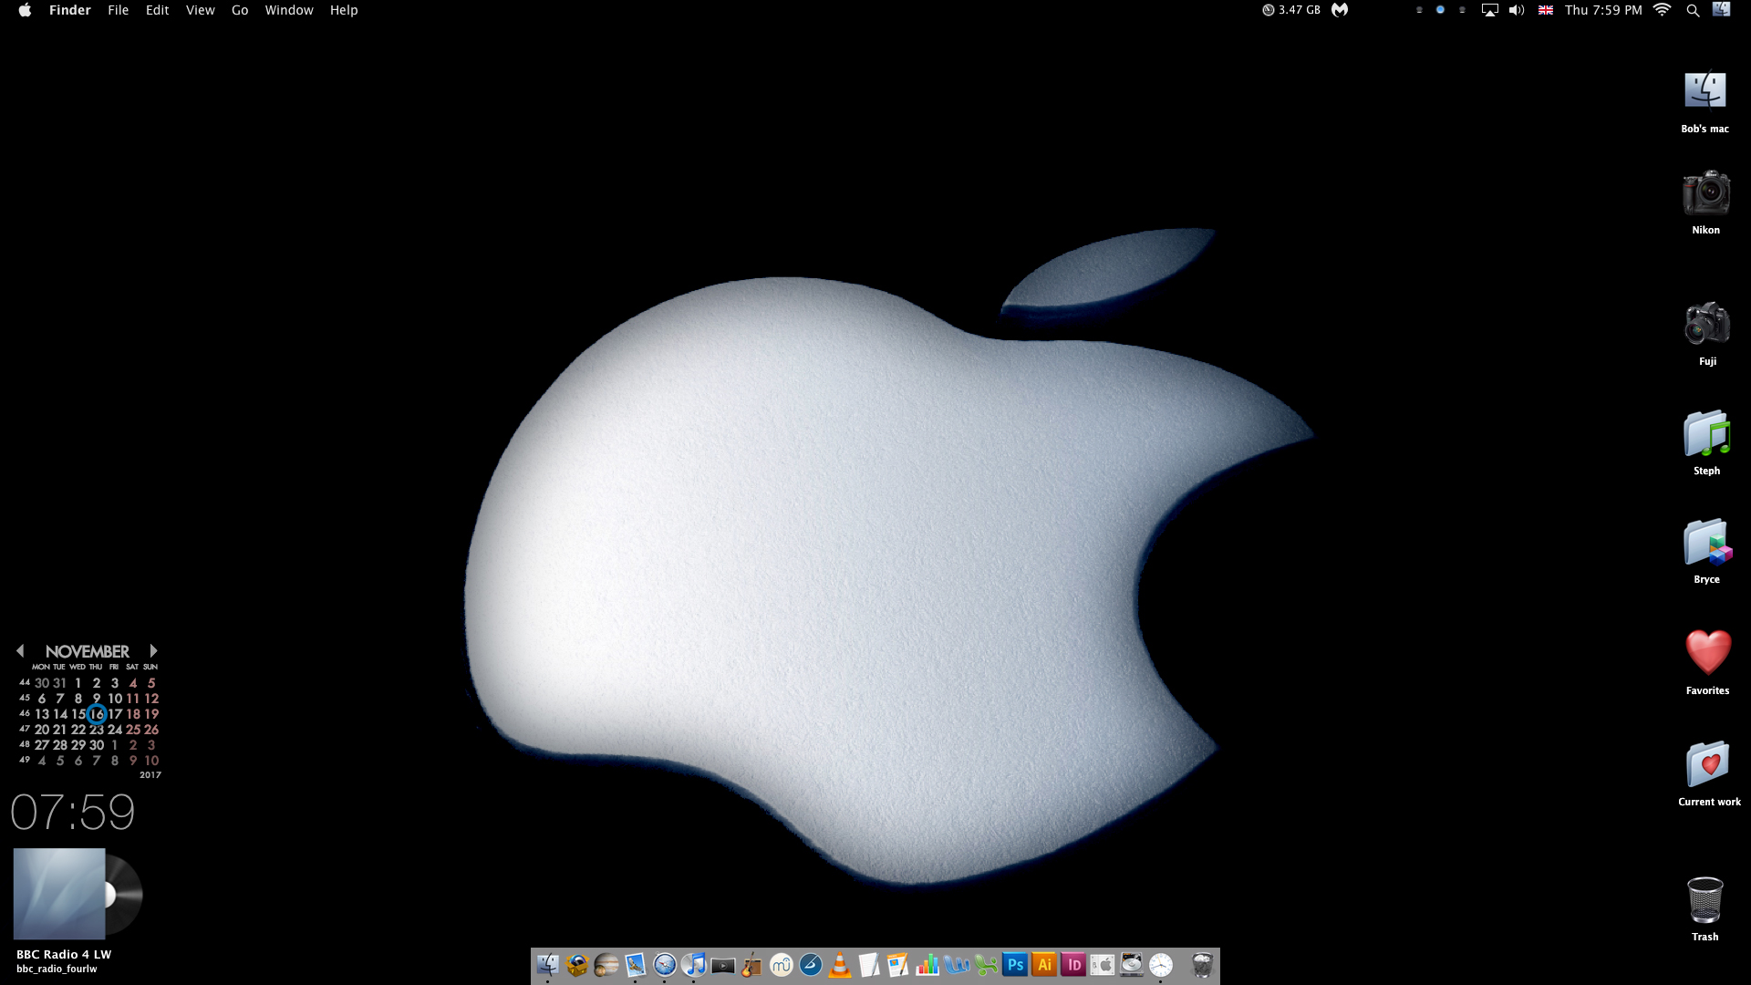Click the BBC Radio 4 album artwork
Image resolution: width=1751 pixels, height=985 pixels.
tap(59, 894)
